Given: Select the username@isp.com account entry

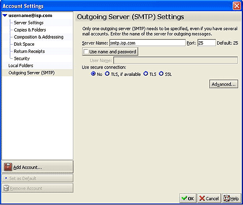Looking at the screenshot, I should pyautogui.click(x=30, y=16).
